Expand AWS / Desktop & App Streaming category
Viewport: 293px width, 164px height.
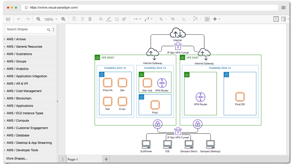pos(30,143)
